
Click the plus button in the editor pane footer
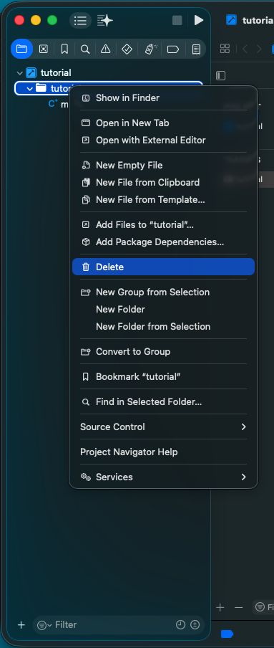coord(220,607)
